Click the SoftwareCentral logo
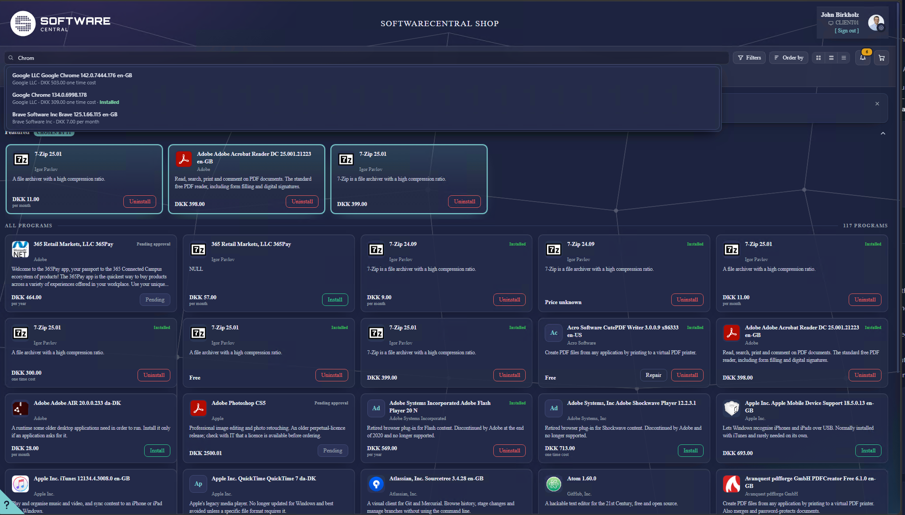Viewport: 905px width, 515px height. [x=61, y=24]
